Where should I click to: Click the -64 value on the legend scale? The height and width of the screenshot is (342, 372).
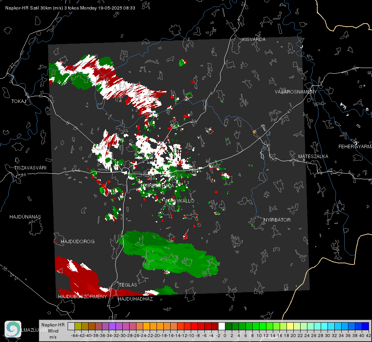coord(74,336)
